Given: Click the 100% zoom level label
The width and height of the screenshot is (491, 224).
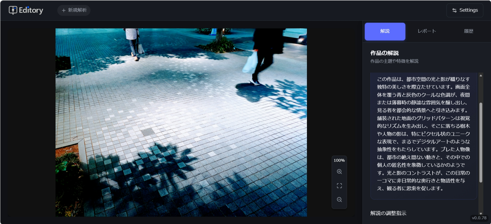Looking at the screenshot, I should click(339, 160).
